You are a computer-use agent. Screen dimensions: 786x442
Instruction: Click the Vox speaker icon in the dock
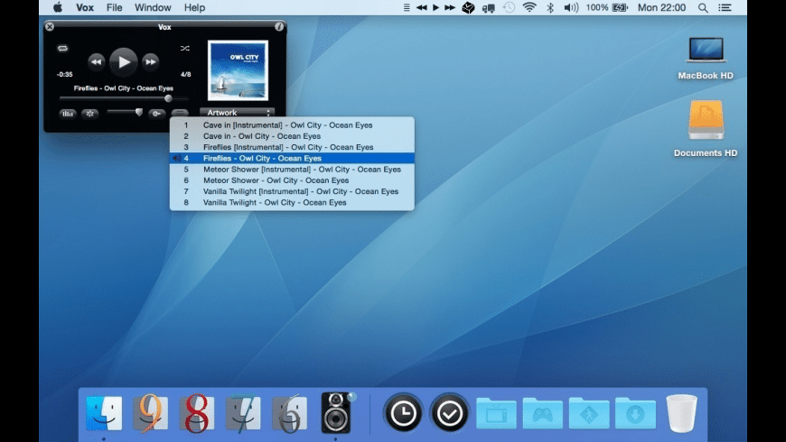tap(336, 413)
